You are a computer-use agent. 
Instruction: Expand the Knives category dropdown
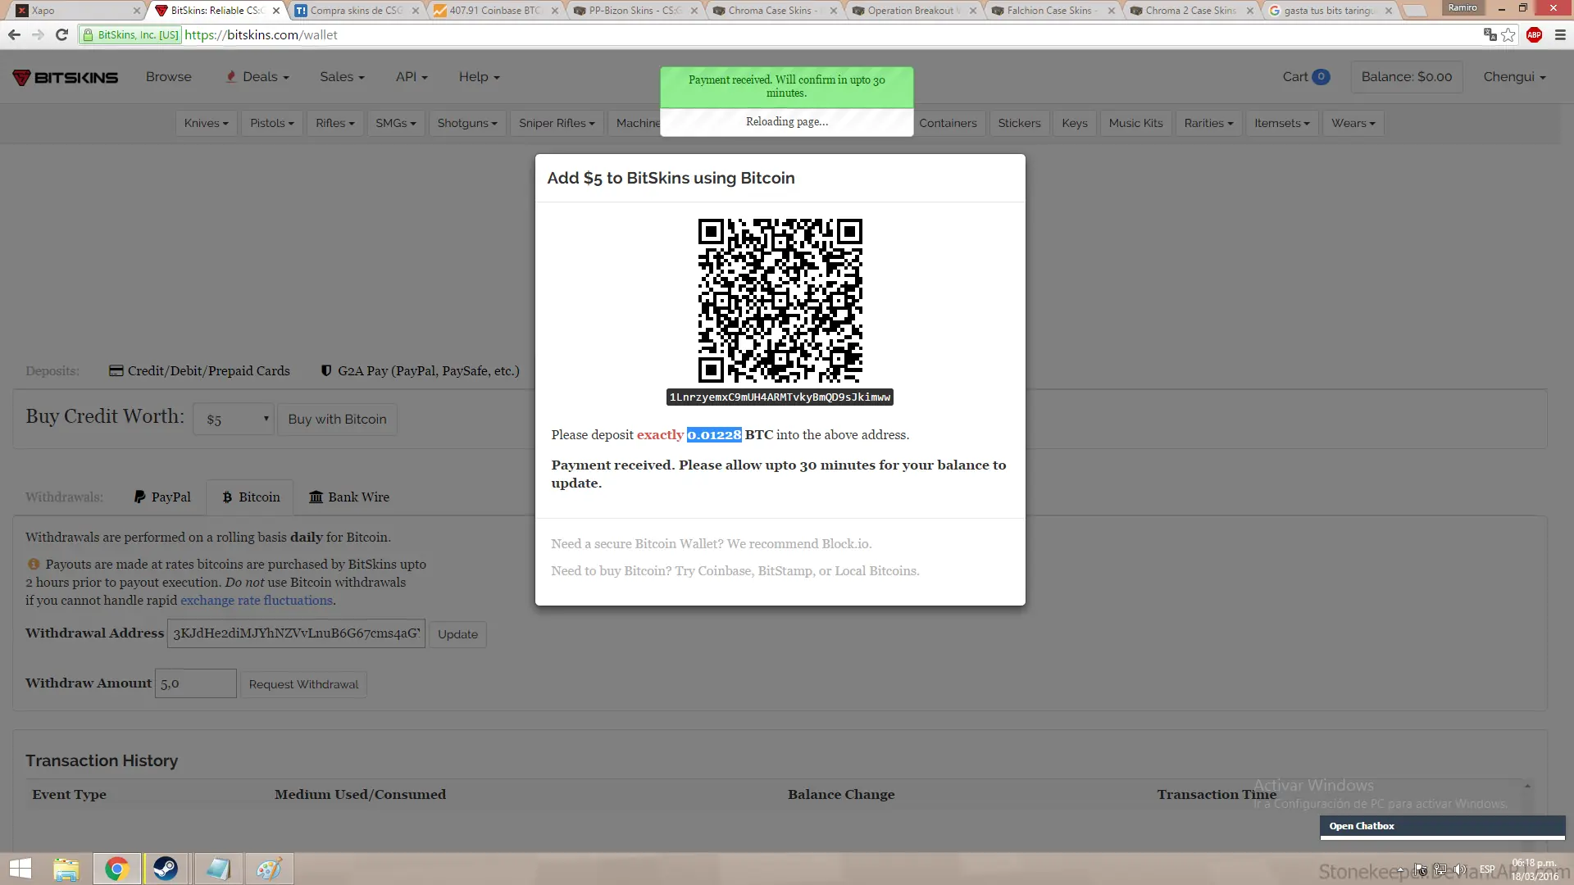point(207,123)
